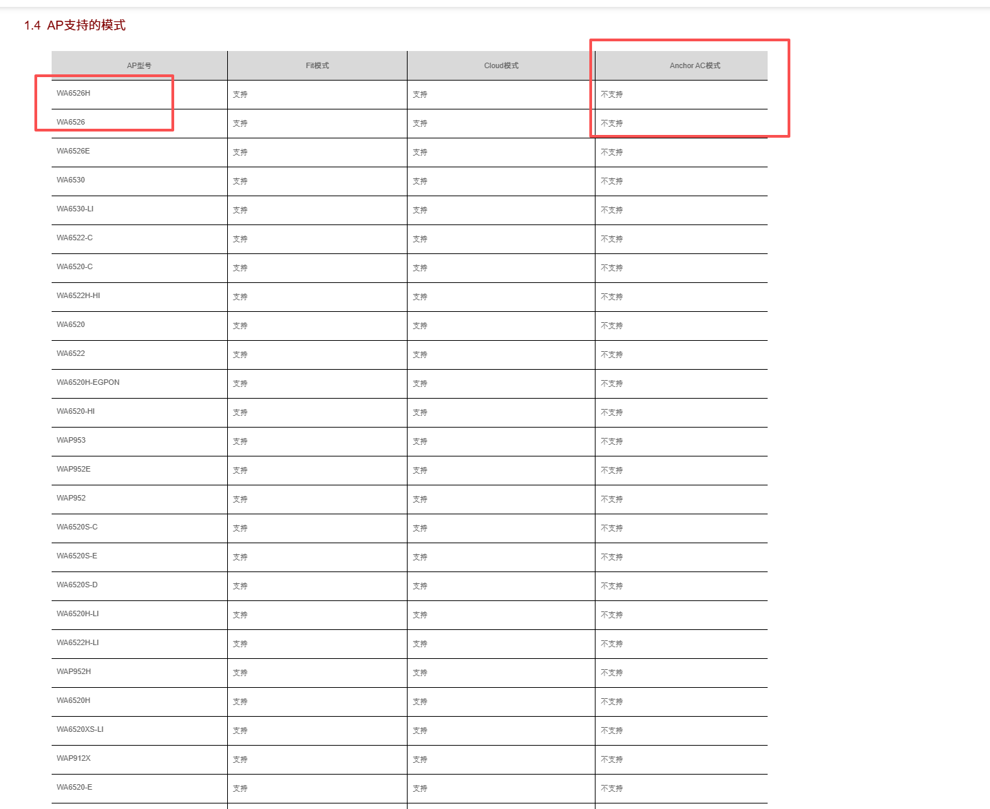Click the WA6526E row label
This screenshot has height=809, width=990.
pyautogui.click(x=73, y=151)
